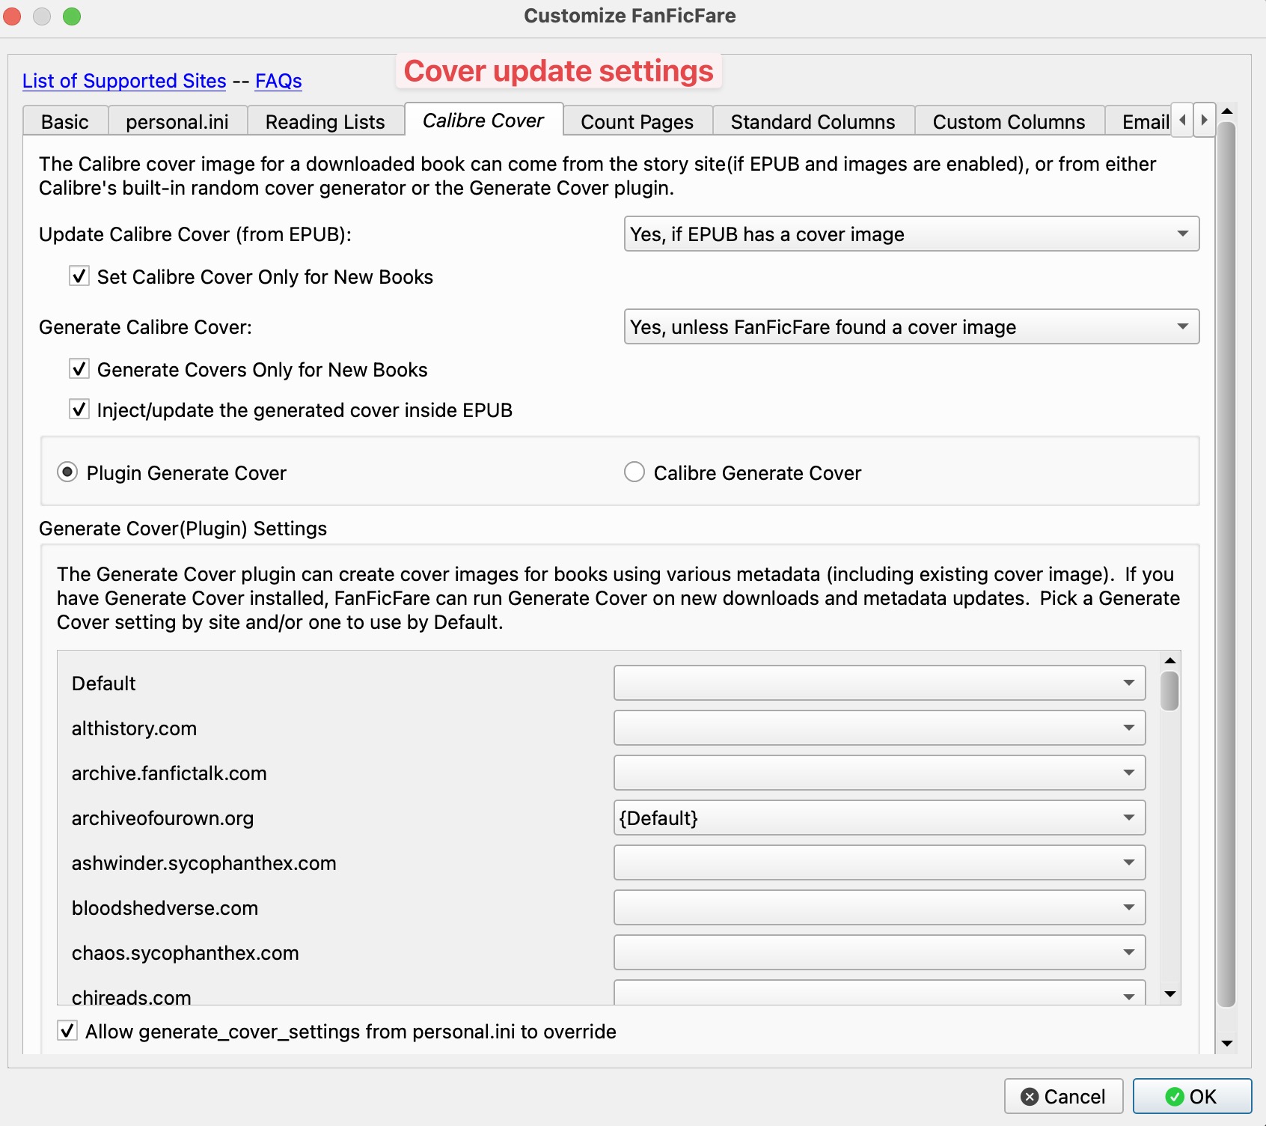Click the chireads.com site label

[131, 996]
